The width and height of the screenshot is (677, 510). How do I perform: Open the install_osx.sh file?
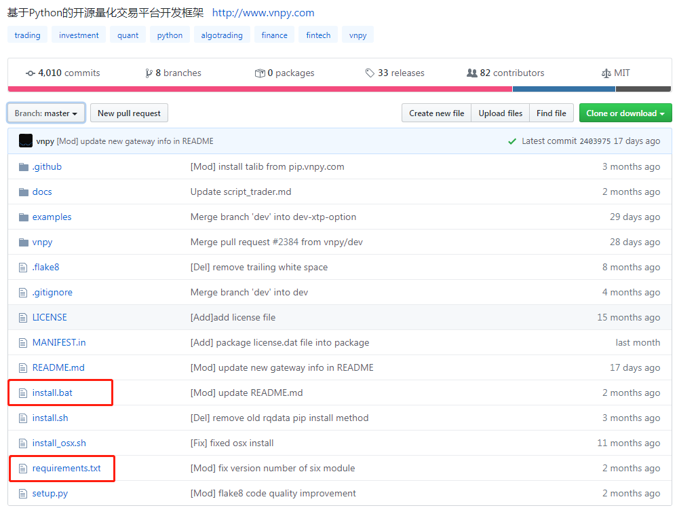[x=59, y=443]
